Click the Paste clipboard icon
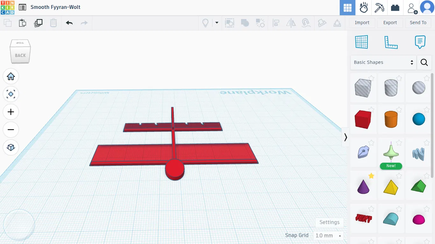The height and width of the screenshot is (244, 435). (x=22, y=23)
